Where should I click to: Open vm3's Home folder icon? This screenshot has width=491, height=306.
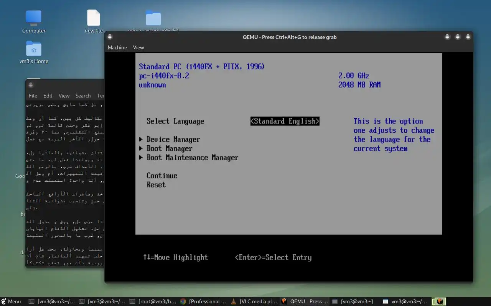pos(34,52)
